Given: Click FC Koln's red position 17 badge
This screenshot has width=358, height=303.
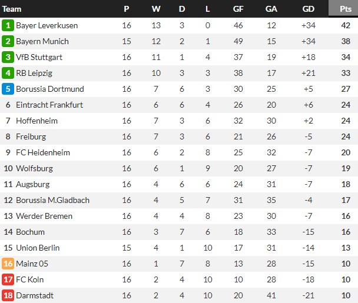Looking at the screenshot, I should click(x=8, y=279).
